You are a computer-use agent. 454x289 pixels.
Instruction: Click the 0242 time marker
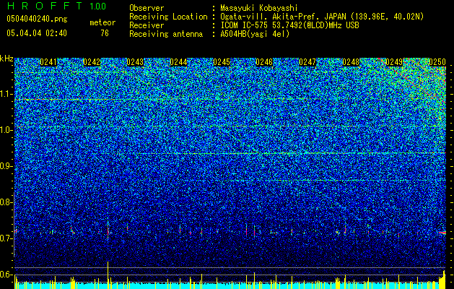[92, 62]
